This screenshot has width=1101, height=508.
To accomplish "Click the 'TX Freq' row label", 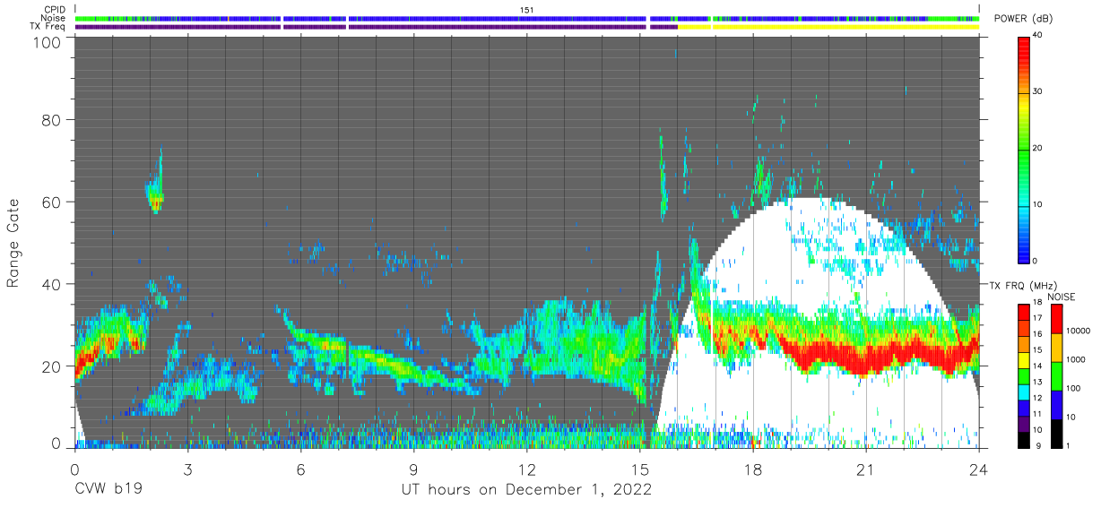I will click(48, 26).
